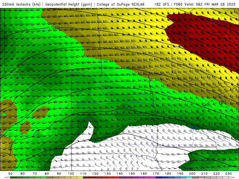Click the 100 label on the color bar
Viewport: 239px width, 179px height.
[71, 174]
